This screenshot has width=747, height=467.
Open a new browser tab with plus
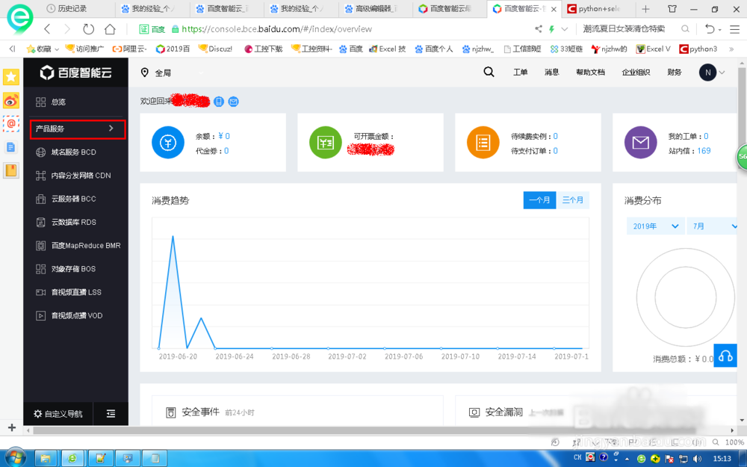(645, 8)
